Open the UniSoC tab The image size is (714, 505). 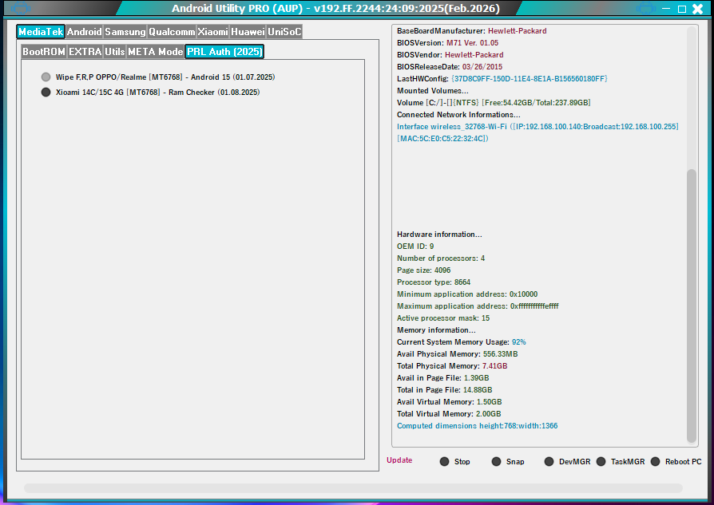(x=284, y=32)
